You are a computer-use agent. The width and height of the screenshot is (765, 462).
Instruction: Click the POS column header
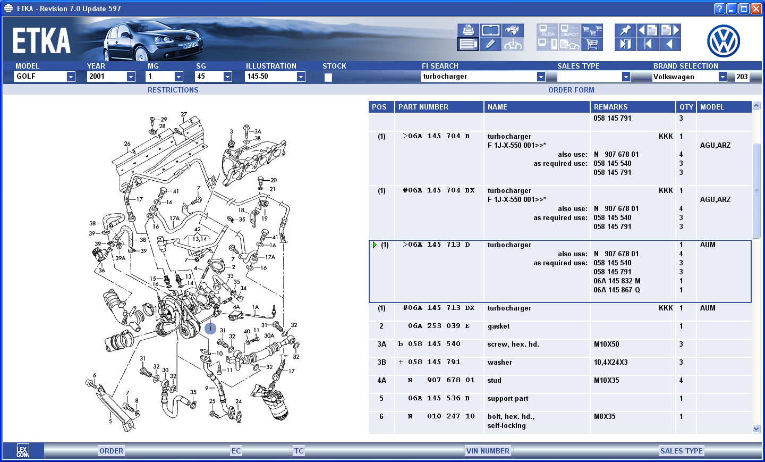[381, 107]
